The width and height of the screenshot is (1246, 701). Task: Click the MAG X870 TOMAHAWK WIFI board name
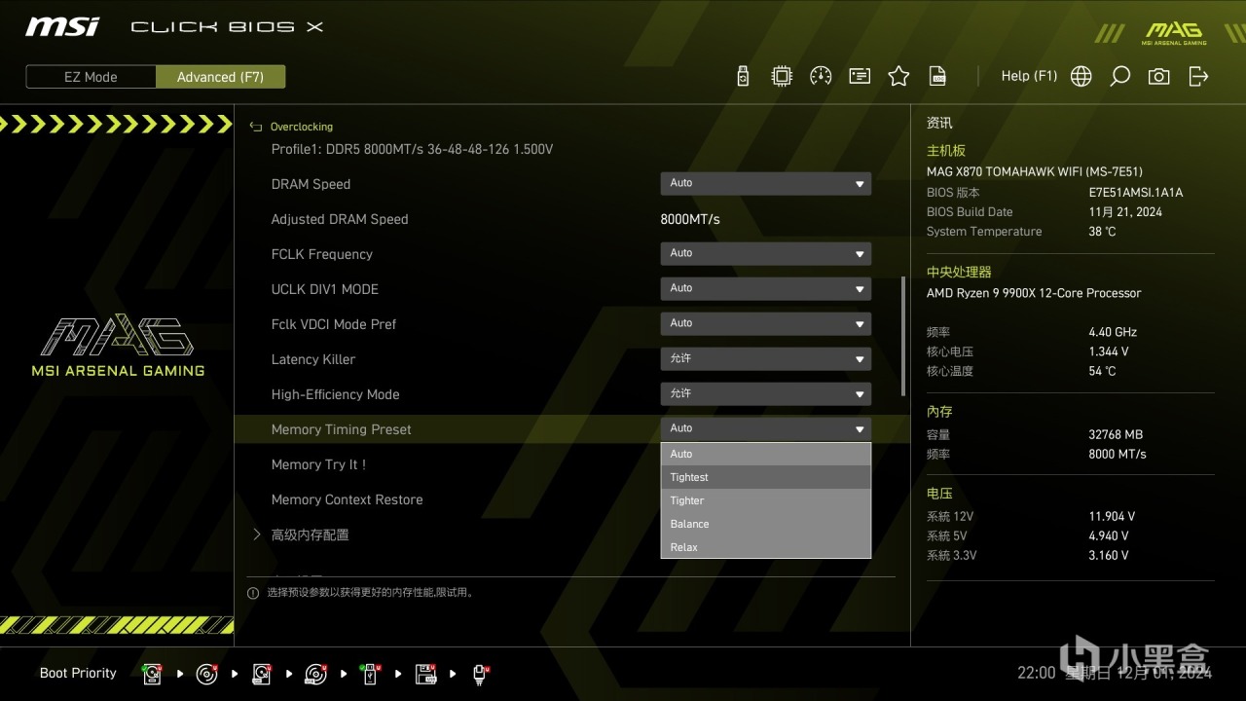coord(1035,172)
